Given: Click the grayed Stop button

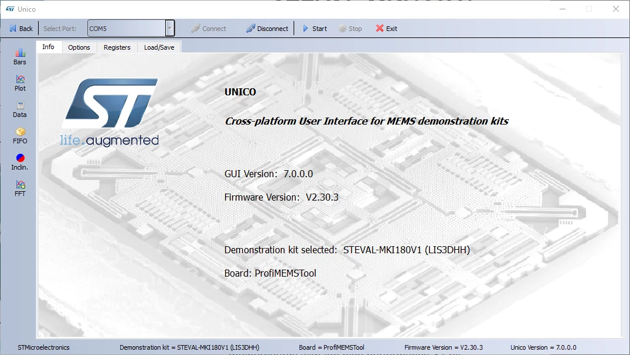Looking at the screenshot, I should (x=350, y=29).
